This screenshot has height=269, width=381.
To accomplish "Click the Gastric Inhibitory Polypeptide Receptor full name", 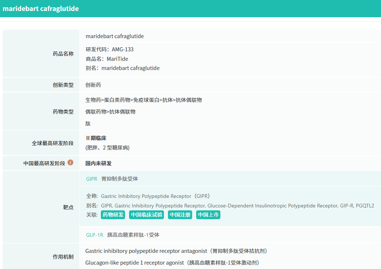I will pos(155,196).
